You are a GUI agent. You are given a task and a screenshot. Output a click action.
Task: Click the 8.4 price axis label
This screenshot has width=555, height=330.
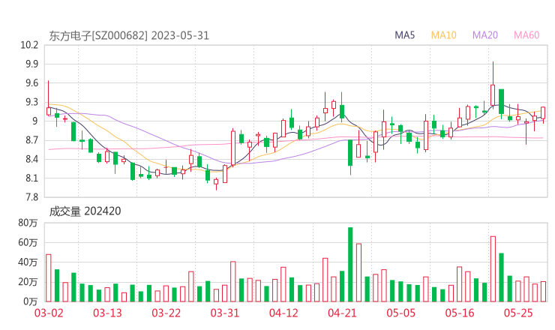31,159
